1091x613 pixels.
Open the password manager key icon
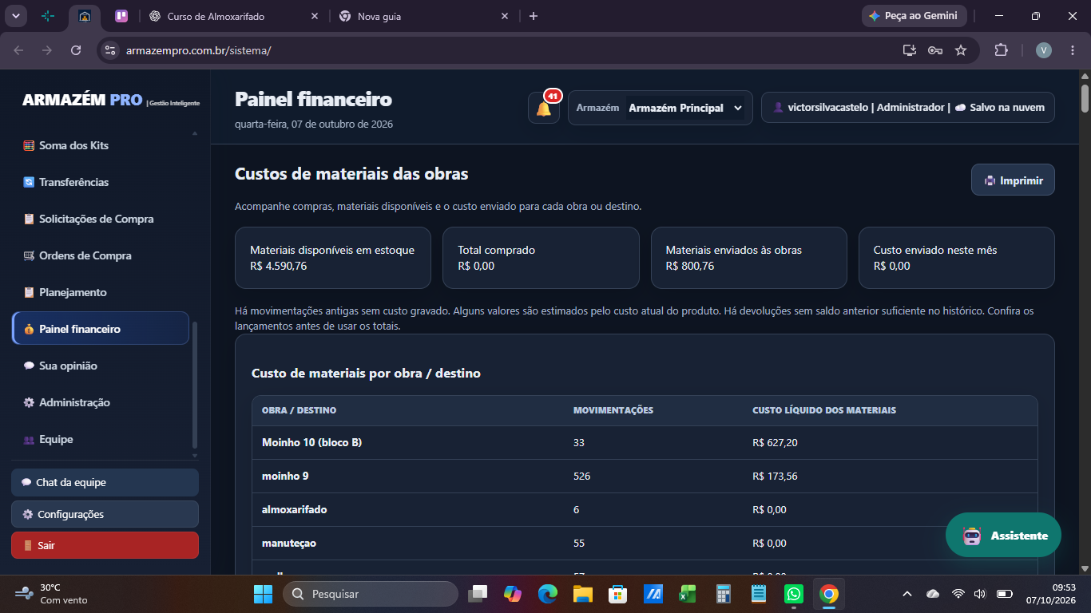935,50
